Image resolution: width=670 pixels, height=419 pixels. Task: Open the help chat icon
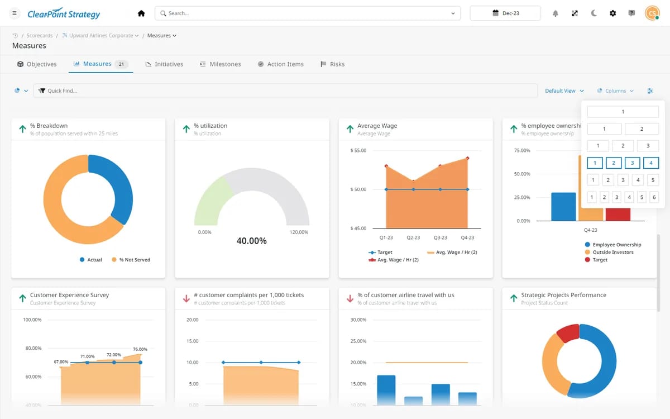(x=632, y=13)
